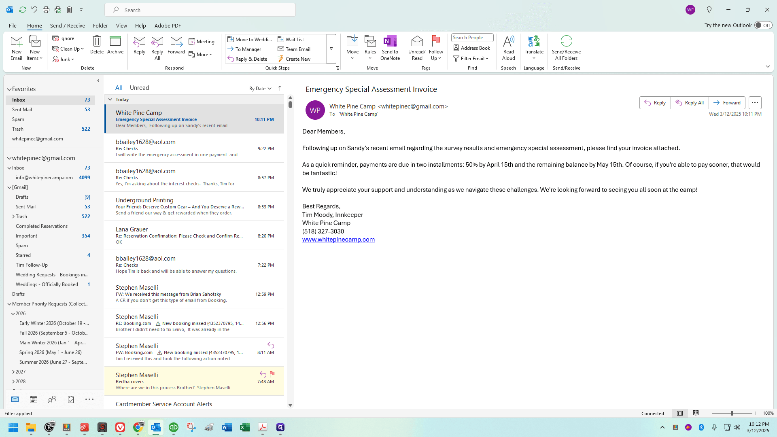Open the www.whitepinecamp.com link
Viewport: 777px width, 437px height.
point(338,240)
